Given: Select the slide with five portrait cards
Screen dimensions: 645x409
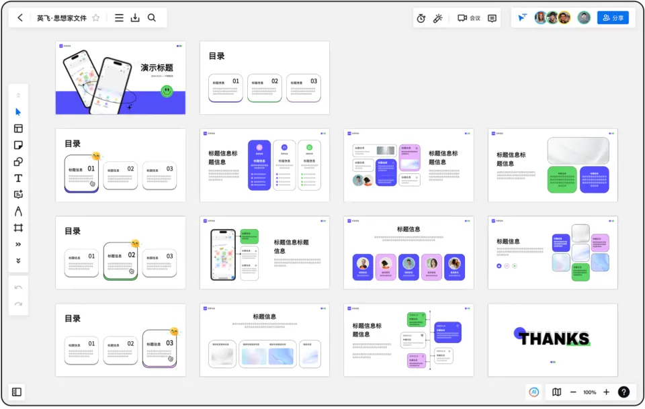Looking at the screenshot, I should pos(408,253).
